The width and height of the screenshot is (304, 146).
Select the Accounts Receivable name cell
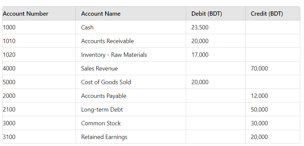tap(107, 41)
